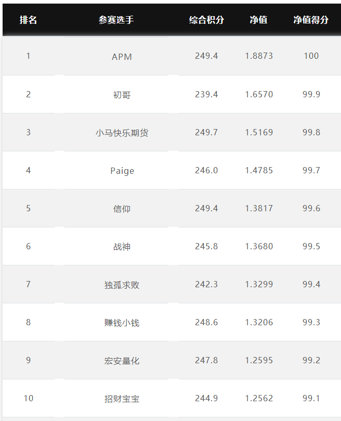Click net value score 99.1
Image resolution: width=341 pixels, height=421 pixels.
pos(311,398)
